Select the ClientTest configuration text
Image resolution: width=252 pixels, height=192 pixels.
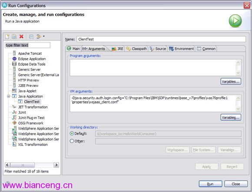tap(32, 102)
